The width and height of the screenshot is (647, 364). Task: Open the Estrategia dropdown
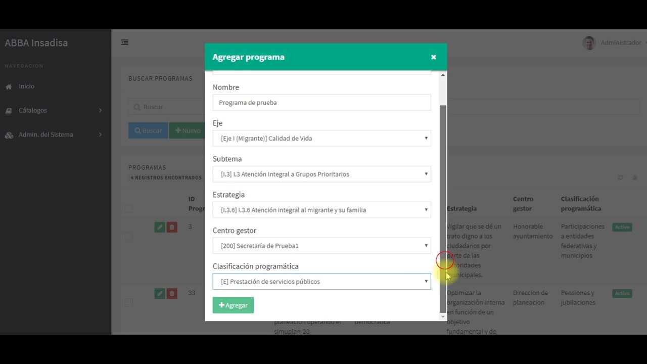[x=322, y=210]
